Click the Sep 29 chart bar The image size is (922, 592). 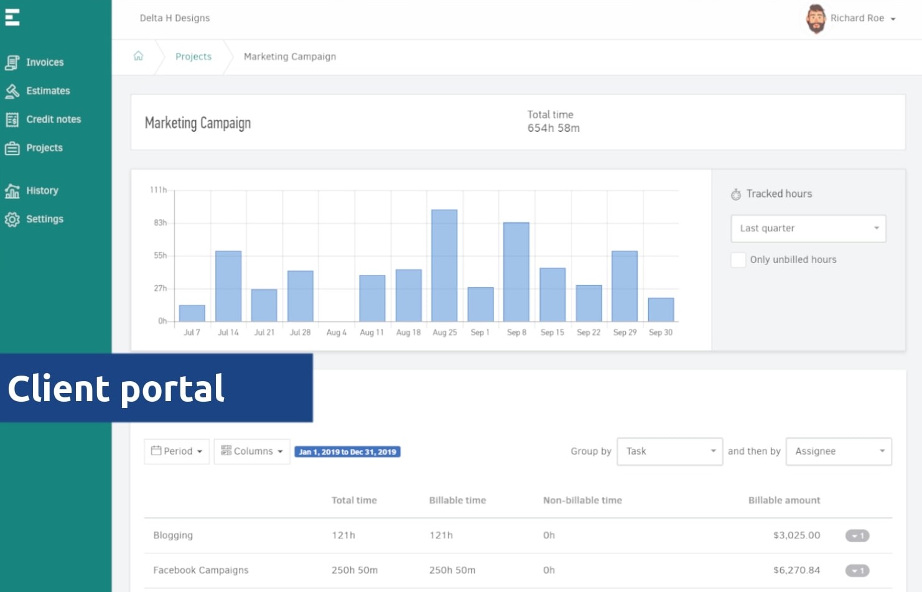(x=625, y=286)
